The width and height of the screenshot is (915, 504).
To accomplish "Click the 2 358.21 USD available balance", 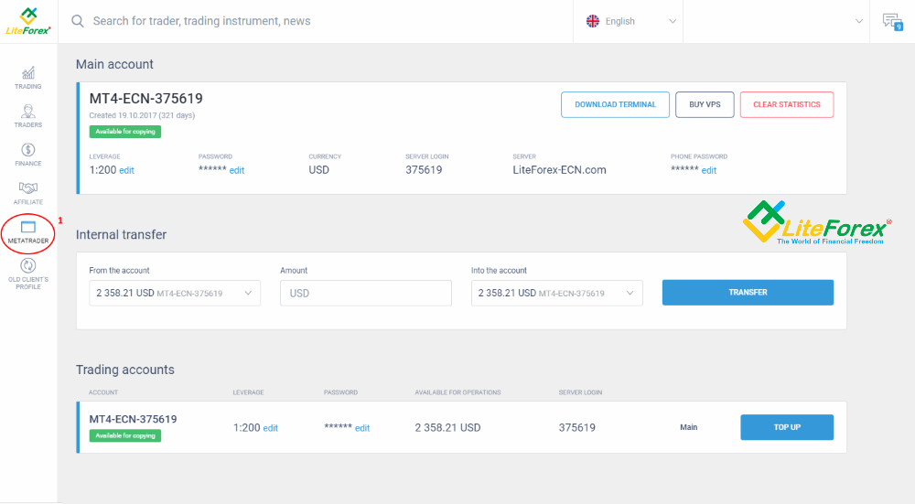I will pos(447,427).
